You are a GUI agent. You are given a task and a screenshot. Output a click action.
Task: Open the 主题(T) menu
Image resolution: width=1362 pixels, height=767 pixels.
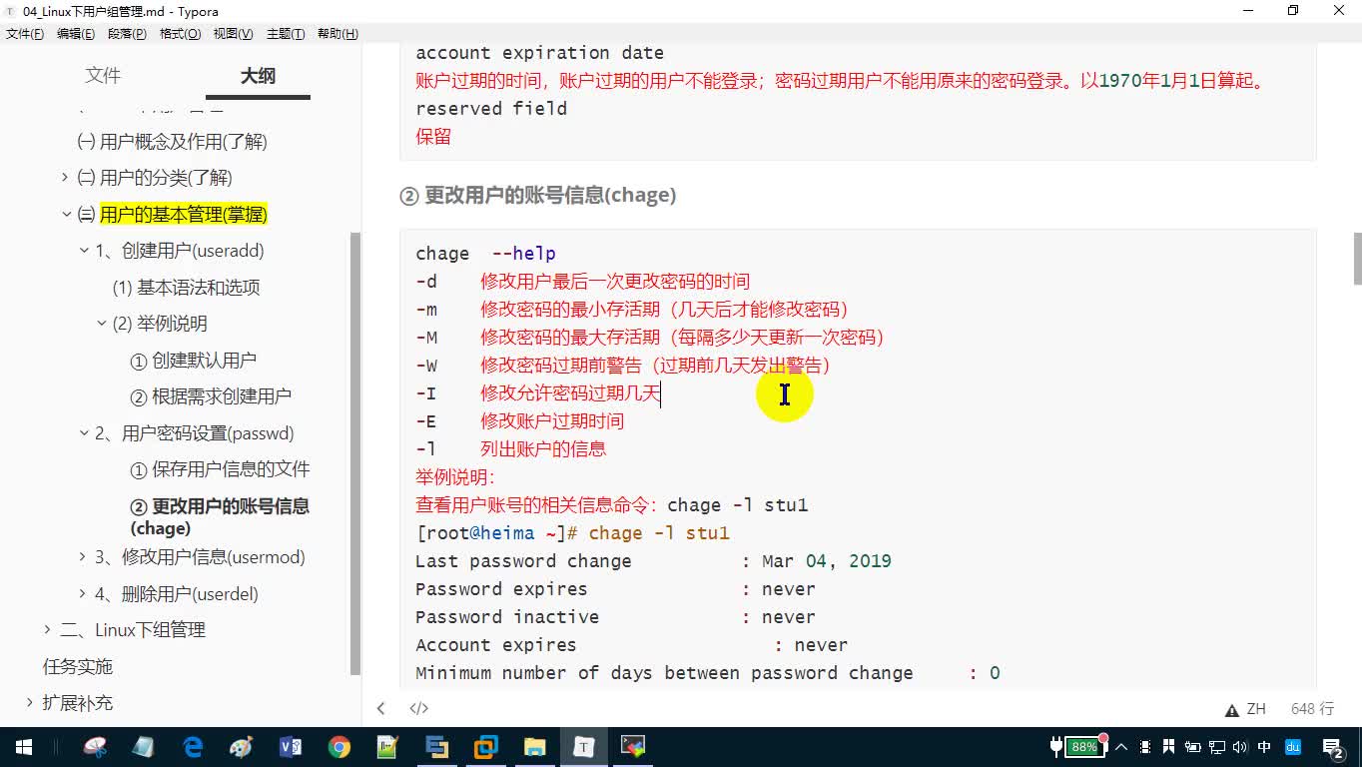(286, 34)
